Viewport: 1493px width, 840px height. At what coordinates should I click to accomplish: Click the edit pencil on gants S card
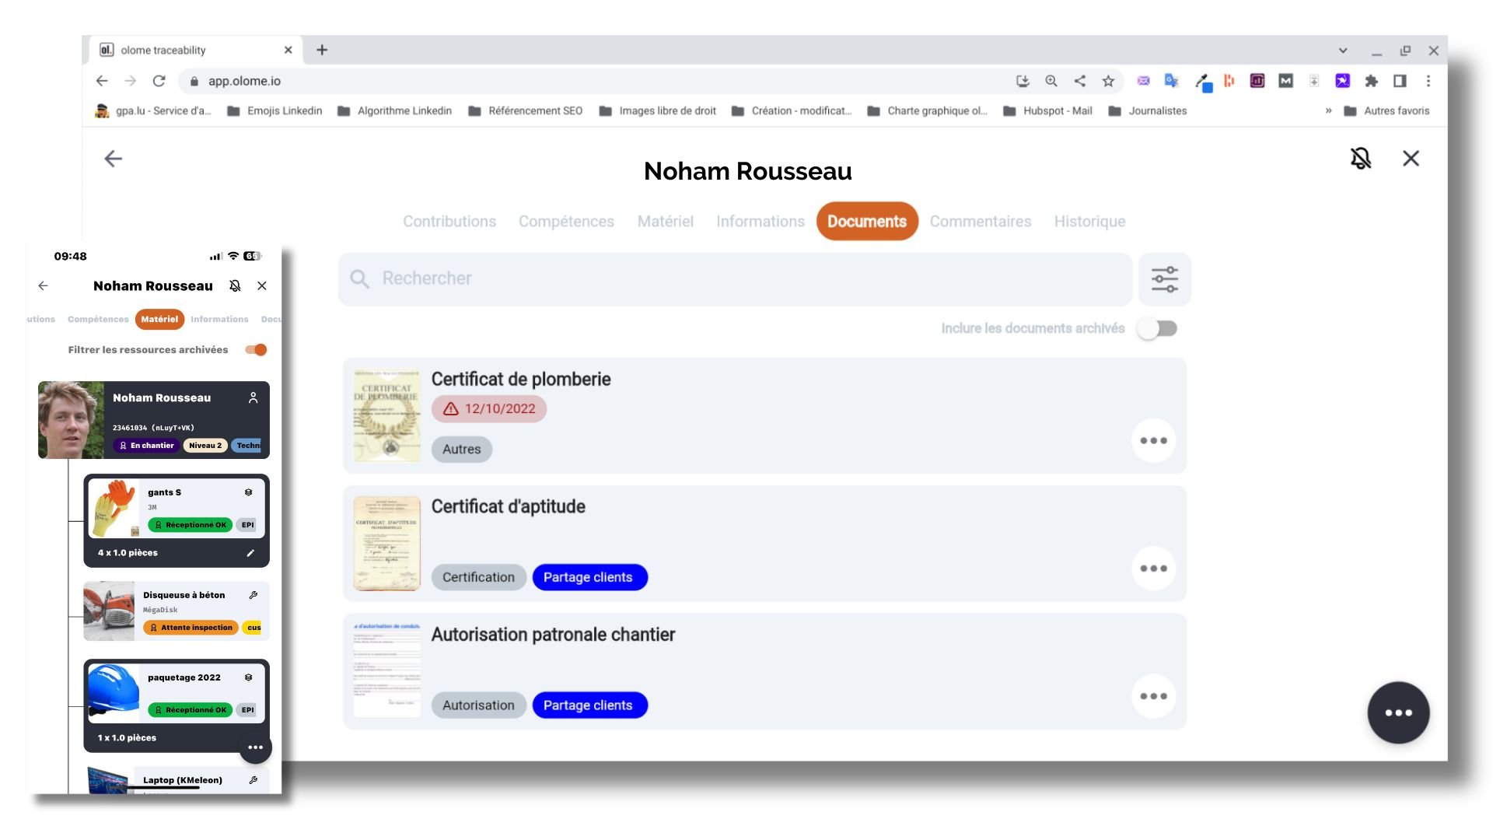pos(250,553)
